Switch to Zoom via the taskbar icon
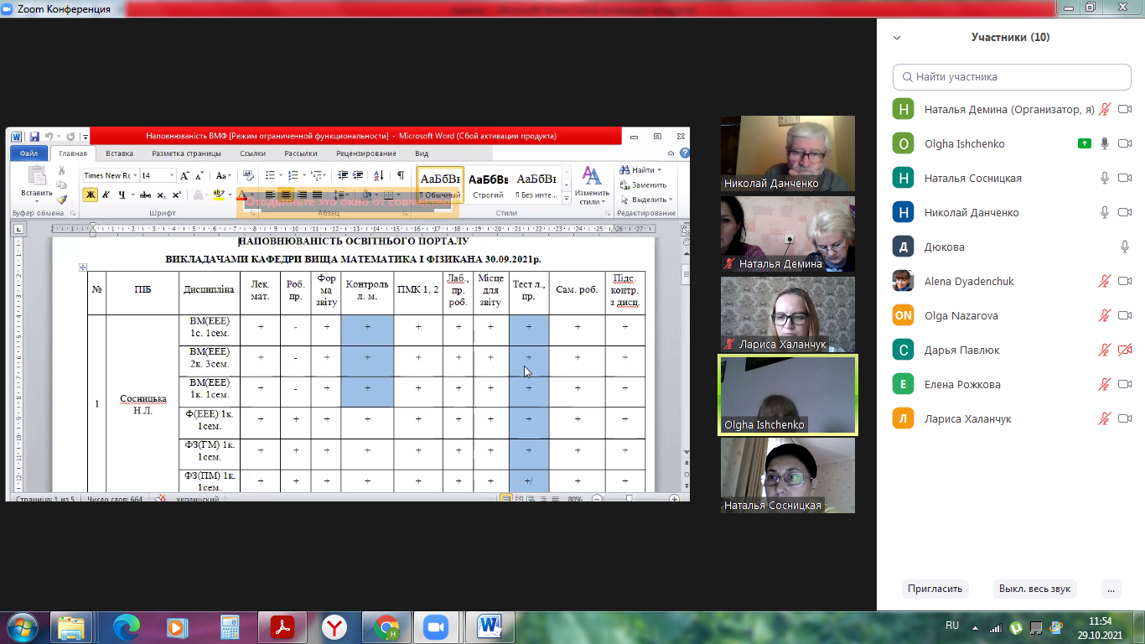 (x=435, y=626)
